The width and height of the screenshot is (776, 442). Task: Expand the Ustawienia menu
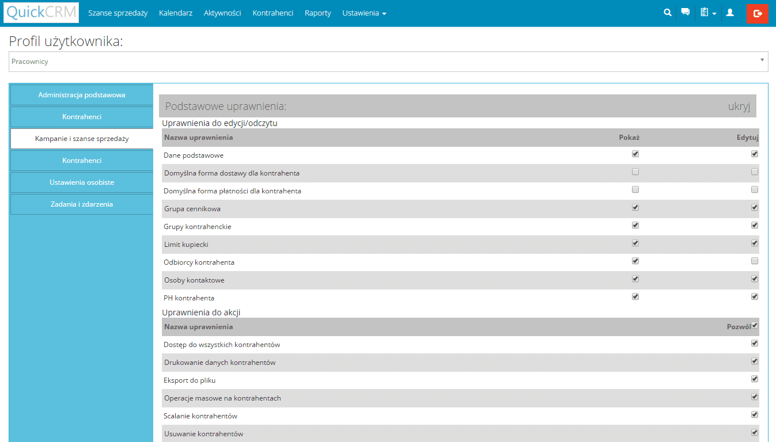point(364,13)
